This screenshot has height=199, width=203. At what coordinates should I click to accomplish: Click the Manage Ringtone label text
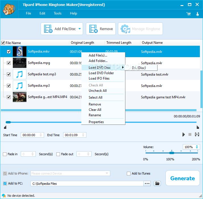coord(146,29)
